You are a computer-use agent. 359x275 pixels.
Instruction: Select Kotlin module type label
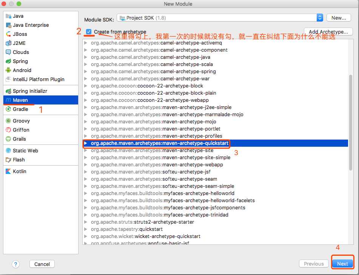click(20, 171)
